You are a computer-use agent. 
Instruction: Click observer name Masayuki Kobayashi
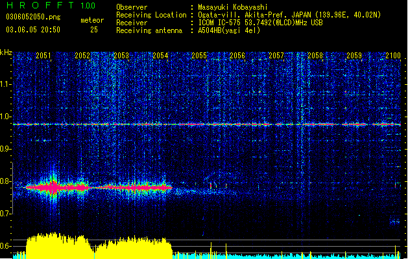pos(233,7)
